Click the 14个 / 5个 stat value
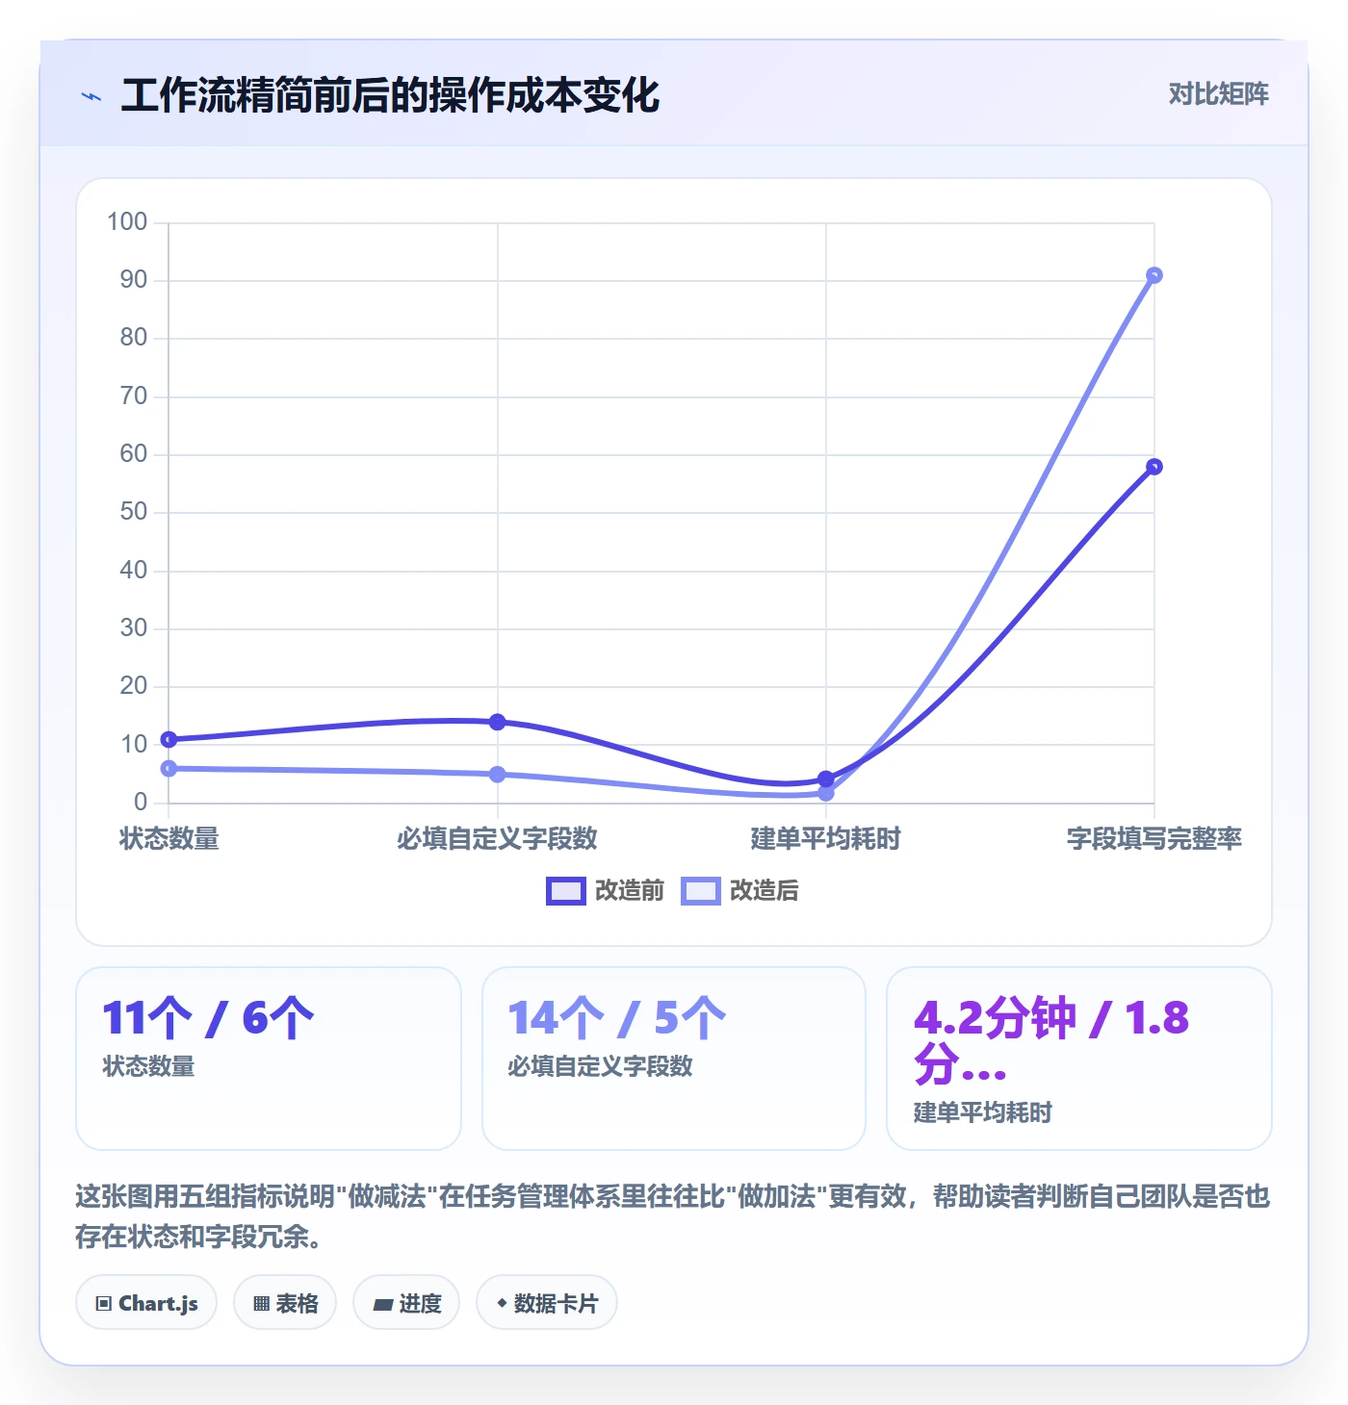The height and width of the screenshot is (1405, 1348). click(617, 1018)
